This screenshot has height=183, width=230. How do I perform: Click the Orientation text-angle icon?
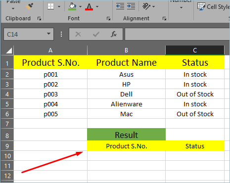coord(146,6)
